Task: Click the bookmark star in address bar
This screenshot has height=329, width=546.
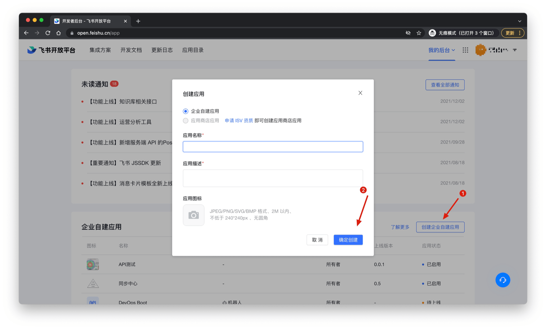Action: click(x=419, y=33)
